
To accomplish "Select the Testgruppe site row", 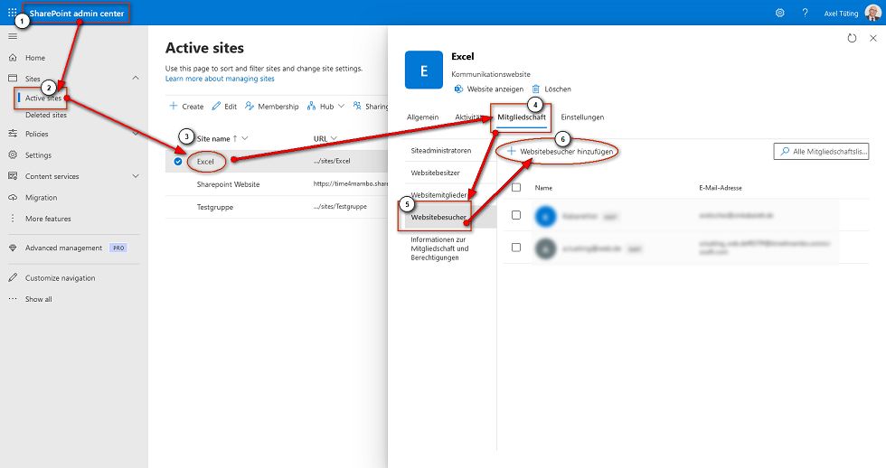I will [277, 207].
